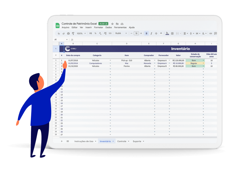Format as percent
228x173 pixels.
click(95, 33)
